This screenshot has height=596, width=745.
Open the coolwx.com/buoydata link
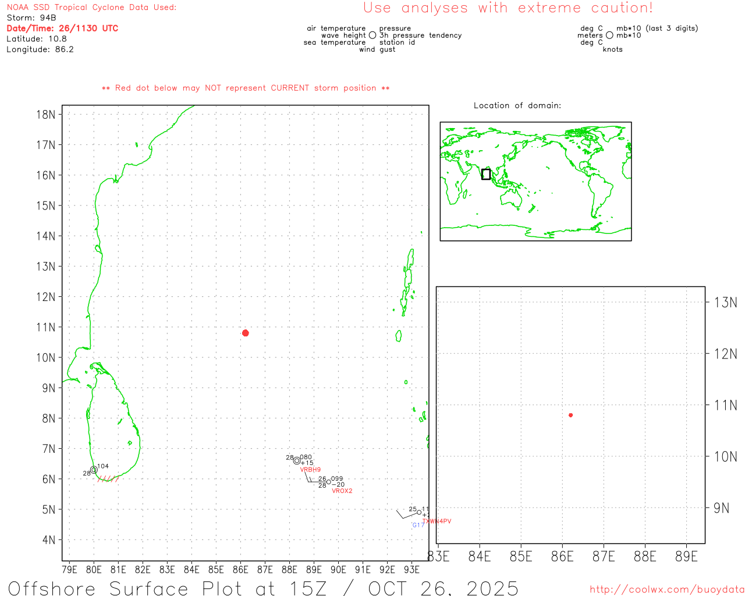666,590
